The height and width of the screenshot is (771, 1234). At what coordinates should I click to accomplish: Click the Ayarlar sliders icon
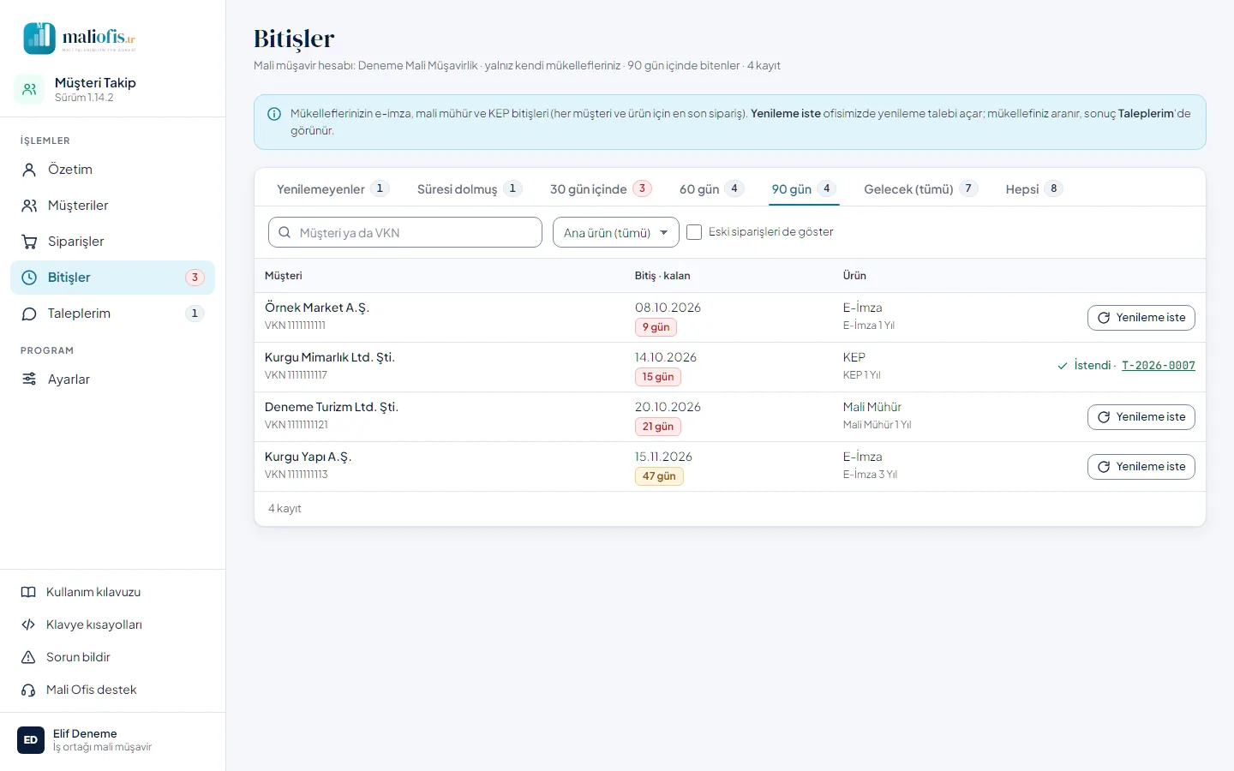29,380
